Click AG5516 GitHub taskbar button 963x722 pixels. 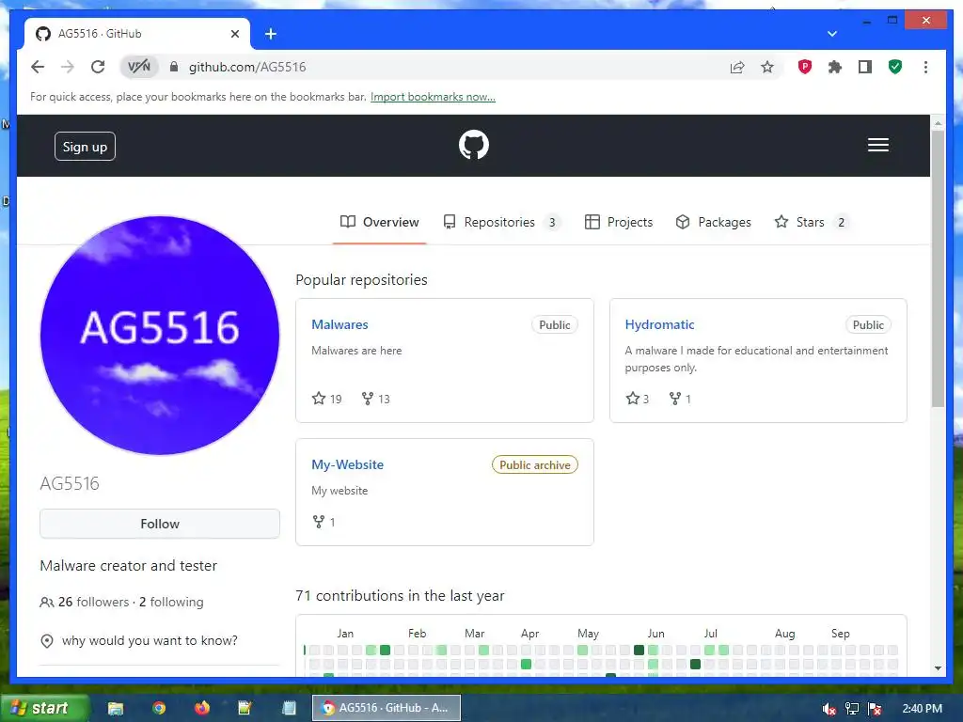(x=387, y=708)
